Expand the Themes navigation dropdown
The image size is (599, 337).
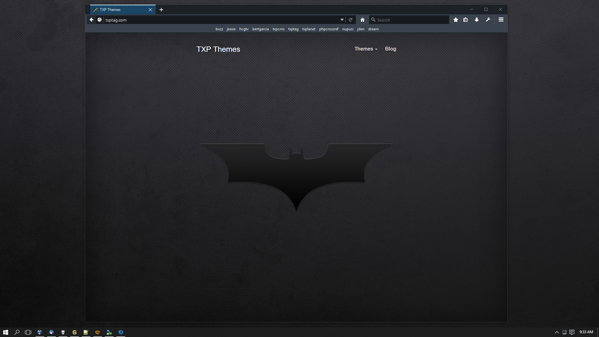click(x=366, y=49)
